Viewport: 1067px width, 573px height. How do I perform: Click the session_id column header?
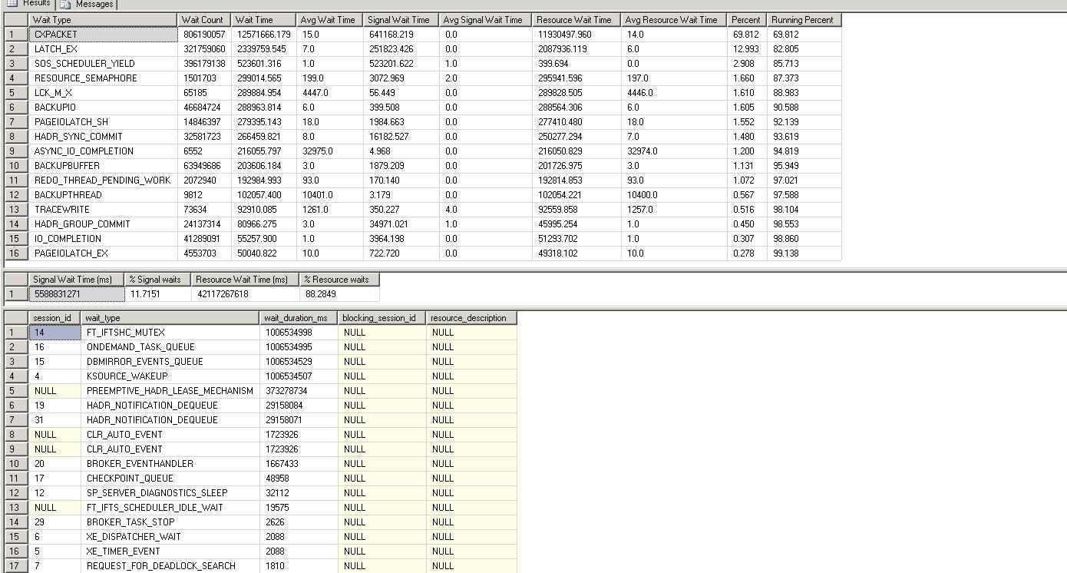coord(55,318)
